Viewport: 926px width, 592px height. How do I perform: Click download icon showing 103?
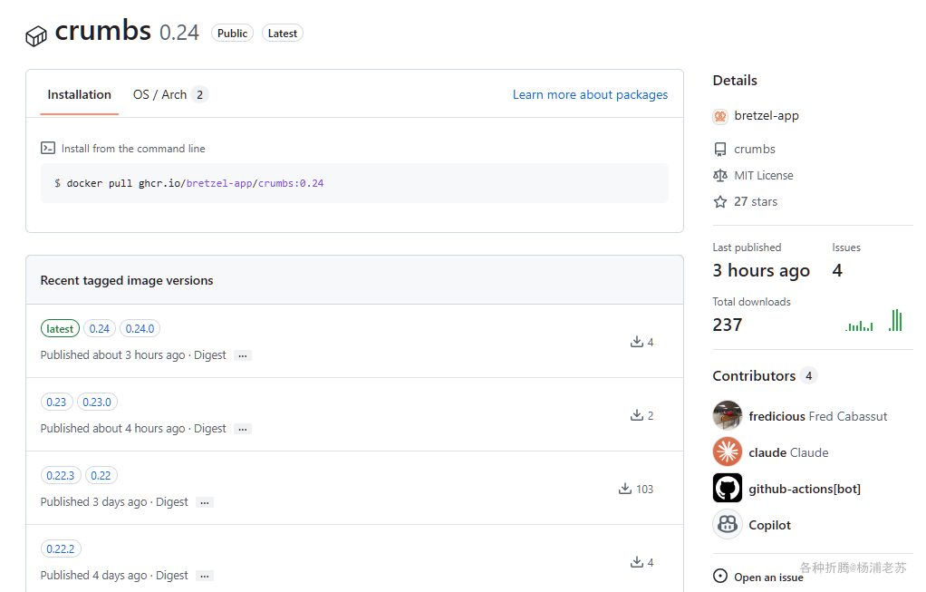[x=625, y=489]
